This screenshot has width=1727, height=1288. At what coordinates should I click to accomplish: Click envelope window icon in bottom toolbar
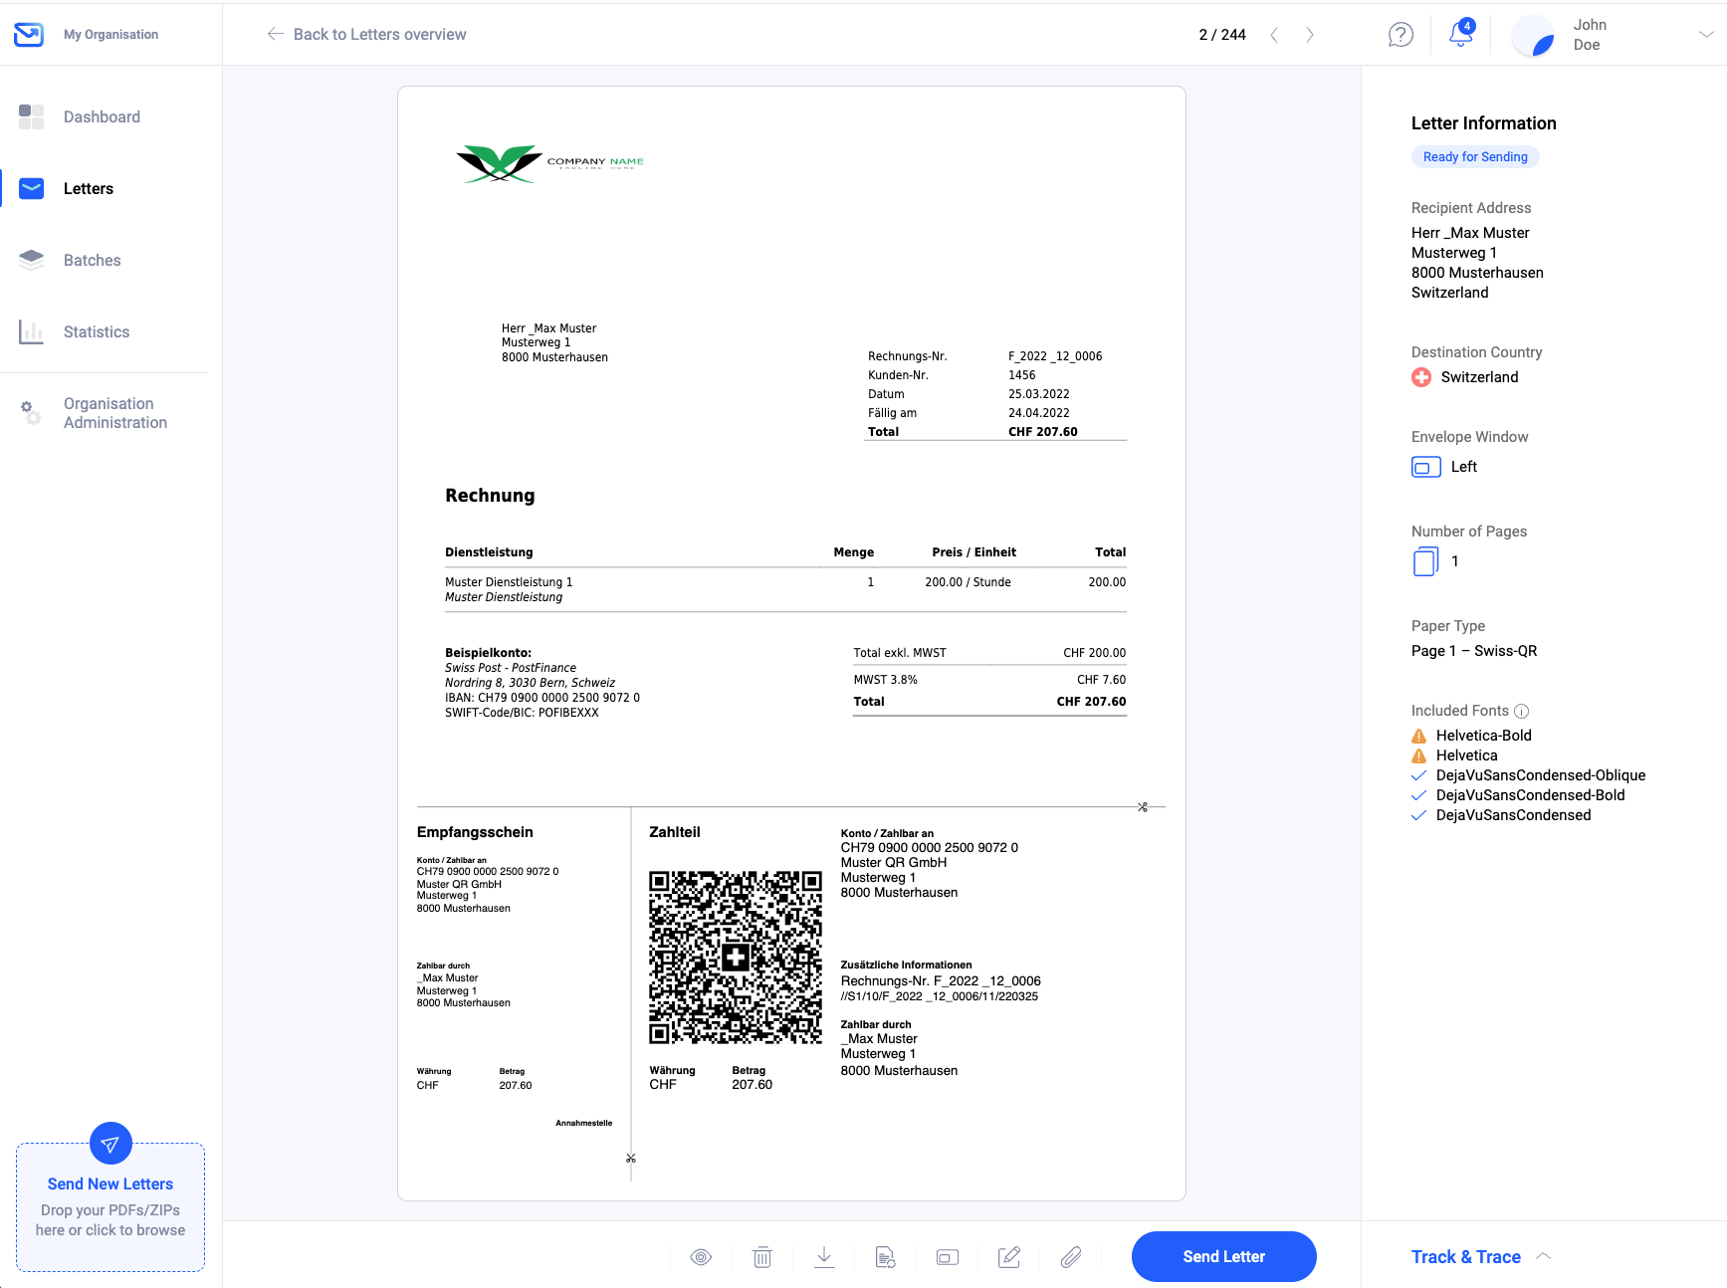click(x=948, y=1257)
